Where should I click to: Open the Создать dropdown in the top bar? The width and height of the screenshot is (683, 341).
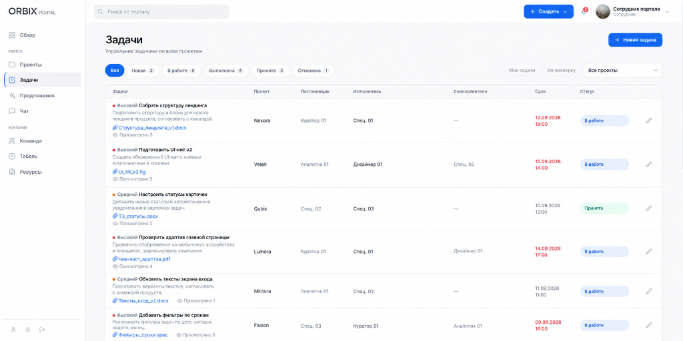point(548,12)
